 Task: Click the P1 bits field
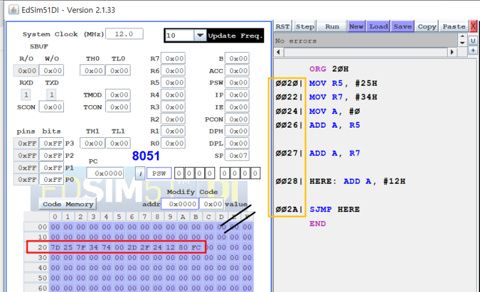click(x=52, y=168)
